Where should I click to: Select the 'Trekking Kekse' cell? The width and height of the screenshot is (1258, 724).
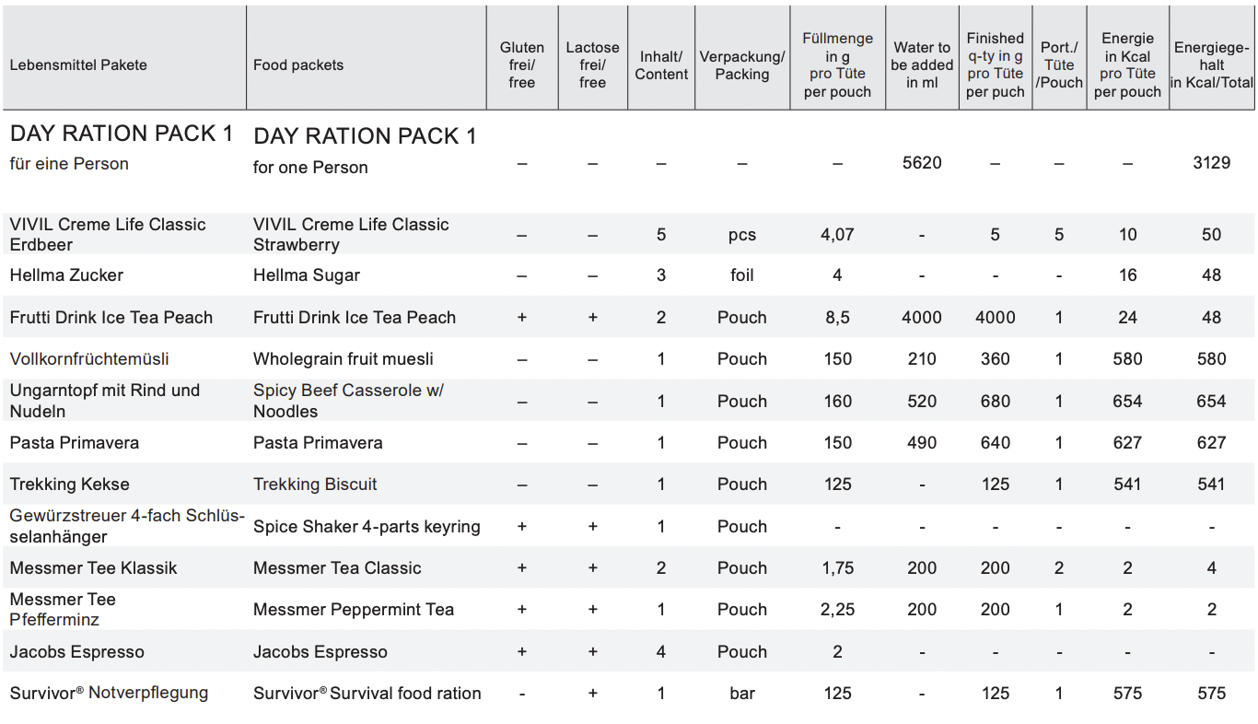[x=69, y=485]
